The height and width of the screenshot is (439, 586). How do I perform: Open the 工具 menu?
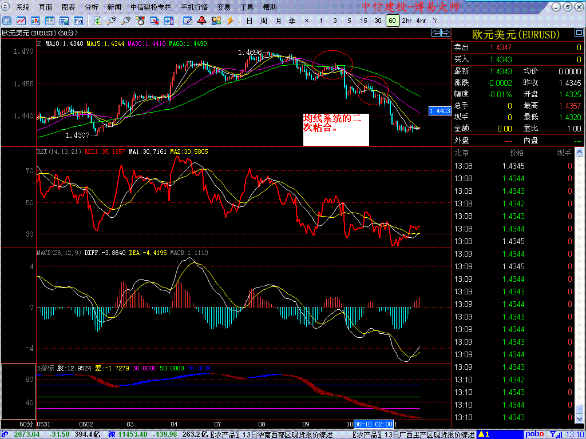[x=247, y=7]
